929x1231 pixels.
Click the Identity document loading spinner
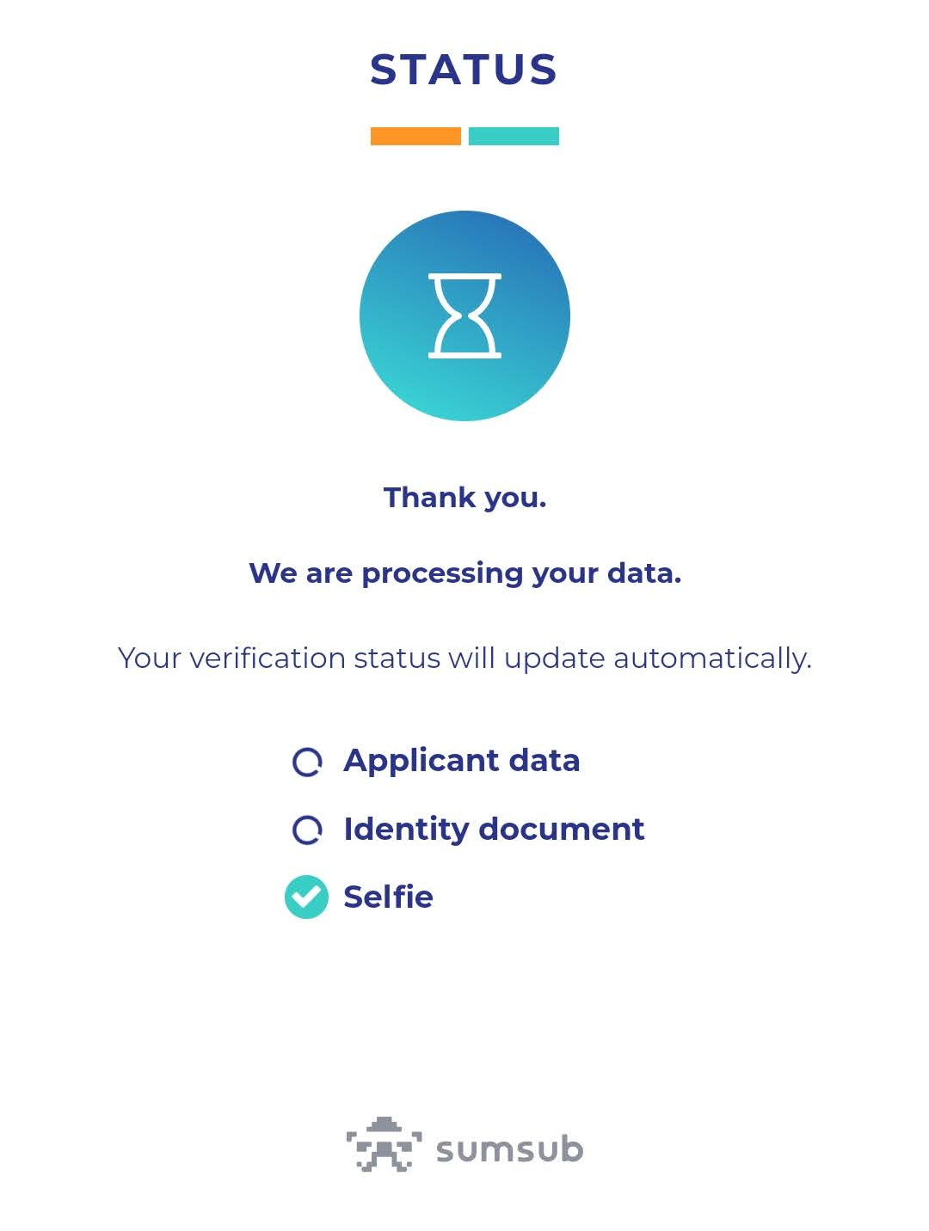[x=307, y=830]
